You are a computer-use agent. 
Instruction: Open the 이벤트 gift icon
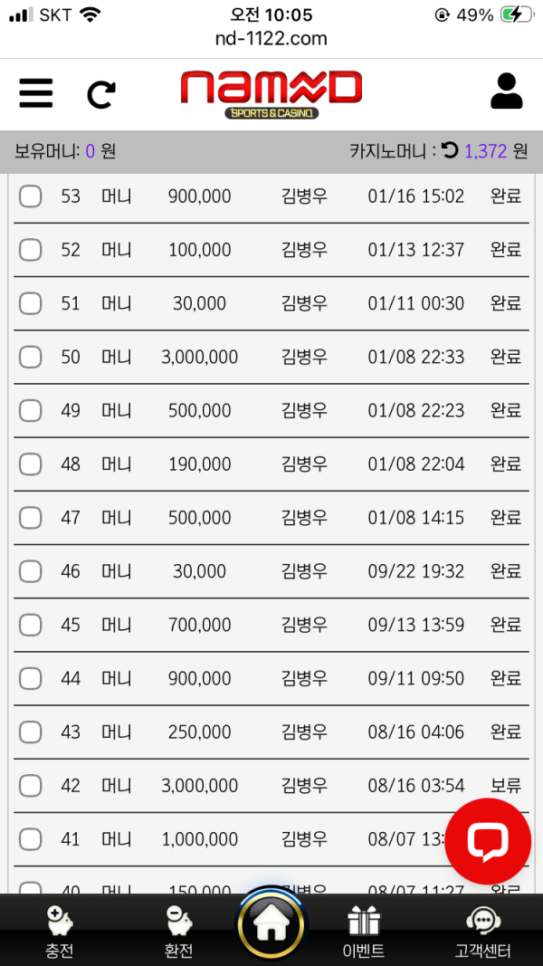(364, 931)
